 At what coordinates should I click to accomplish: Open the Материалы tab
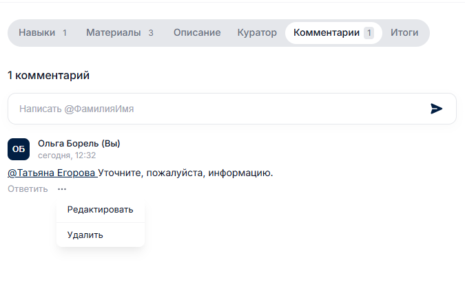(119, 32)
